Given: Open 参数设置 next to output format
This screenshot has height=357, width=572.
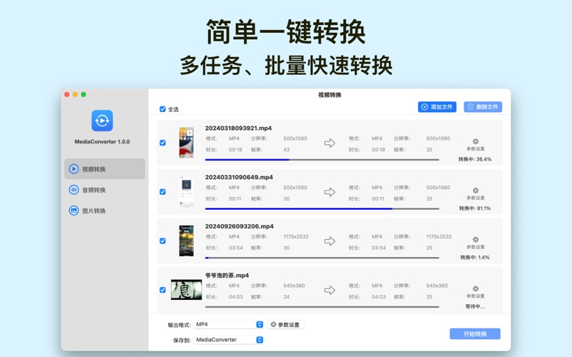Looking at the screenshot, I should [285, 325].
